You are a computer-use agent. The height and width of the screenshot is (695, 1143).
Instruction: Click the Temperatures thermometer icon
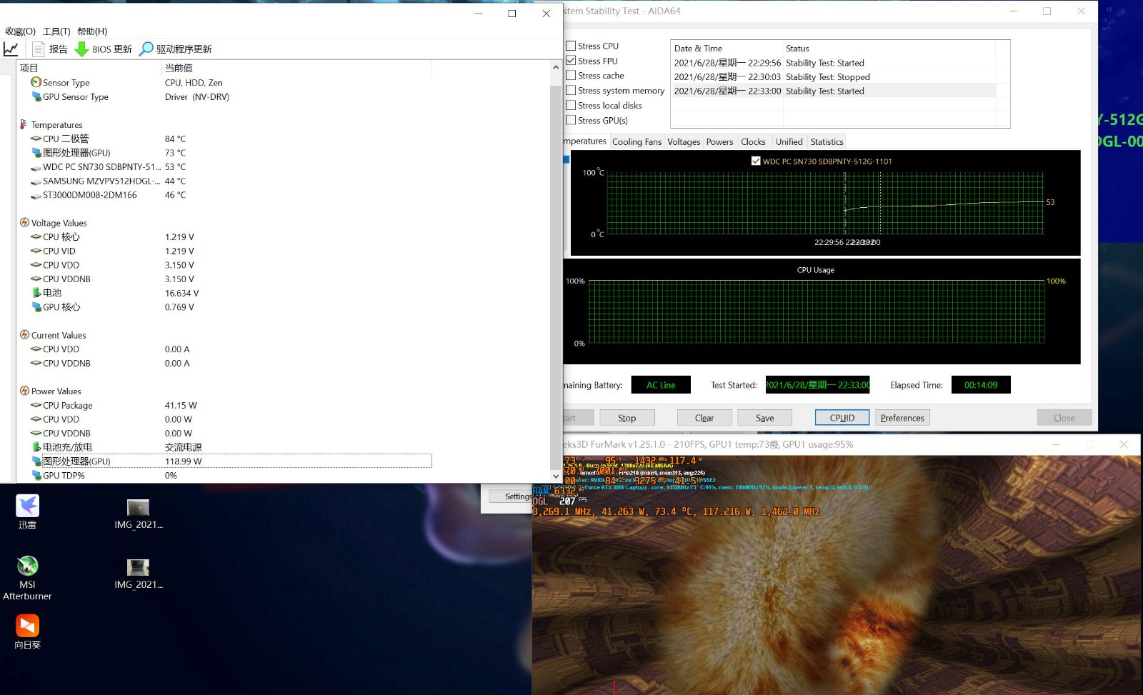[x=24, y=124]
